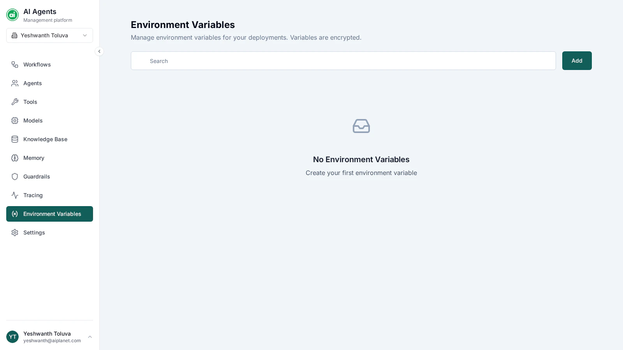This screenshot has height=350, width=623.
Task: Open Workflows in the sidebar
Action: coord(49,65)
